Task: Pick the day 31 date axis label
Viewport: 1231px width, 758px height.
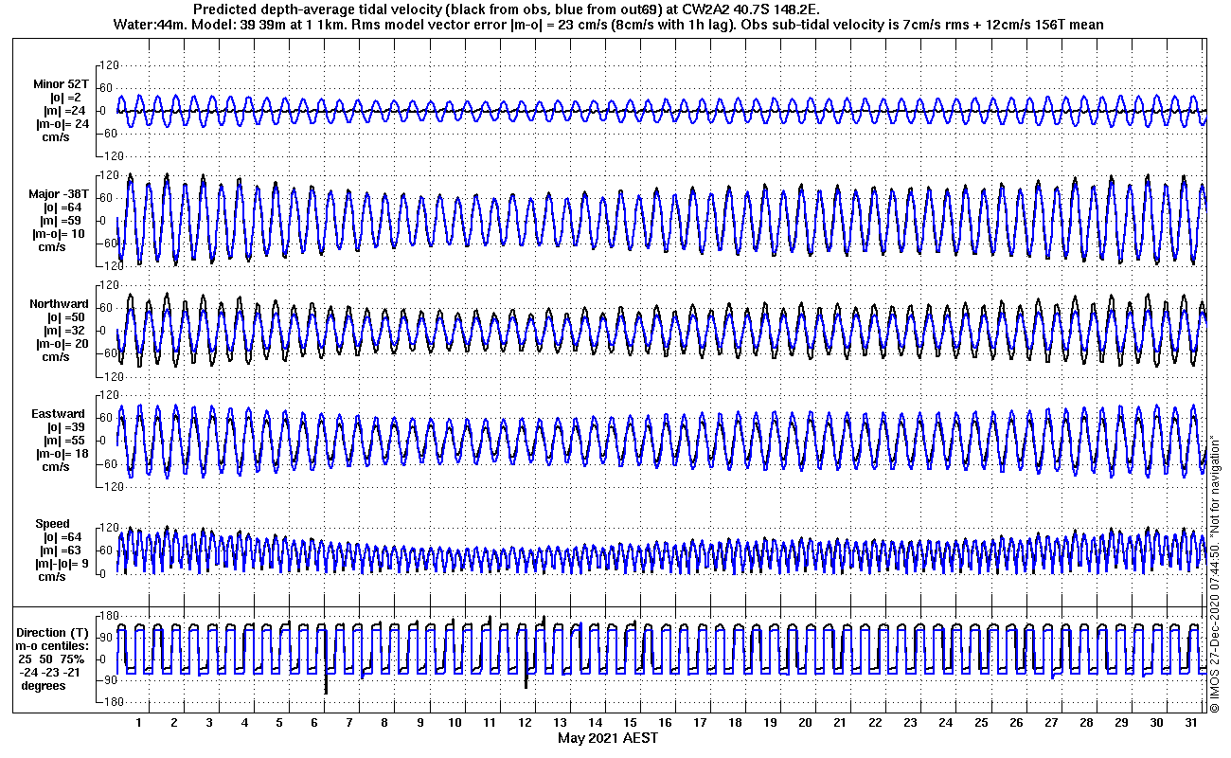Action: point(1191,723)
